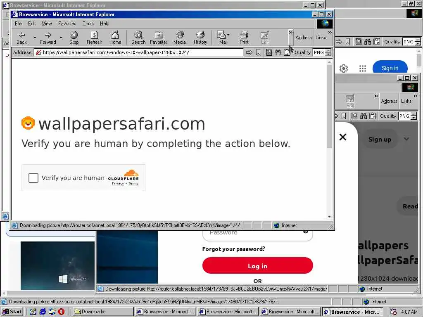Open the Favorites menu in menu bar
The height and width of the screenshot is (317, 423).
coord(67,24)
